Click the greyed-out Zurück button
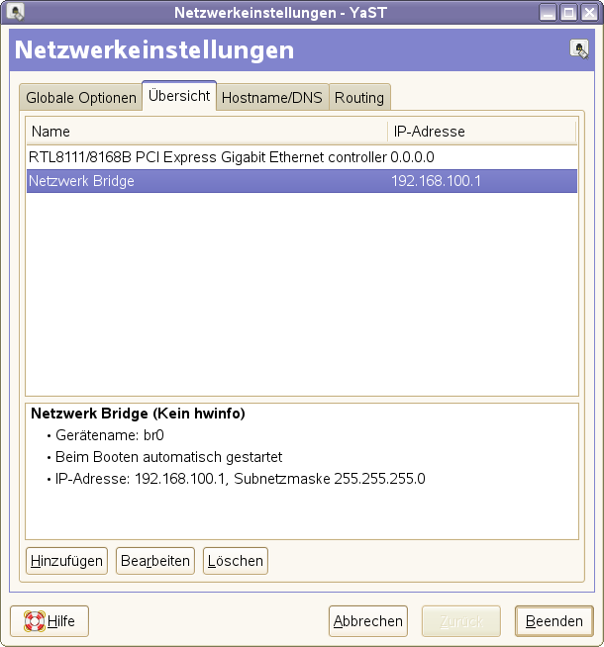This screenshot has height=647, width=604. [461, 621]
